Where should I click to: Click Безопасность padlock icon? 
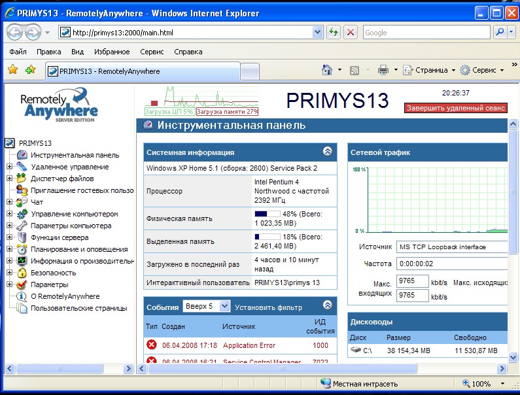[x=22, y=273]
